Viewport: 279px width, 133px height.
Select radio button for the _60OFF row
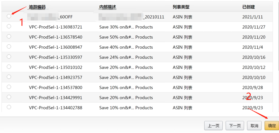tap(9, 16)
